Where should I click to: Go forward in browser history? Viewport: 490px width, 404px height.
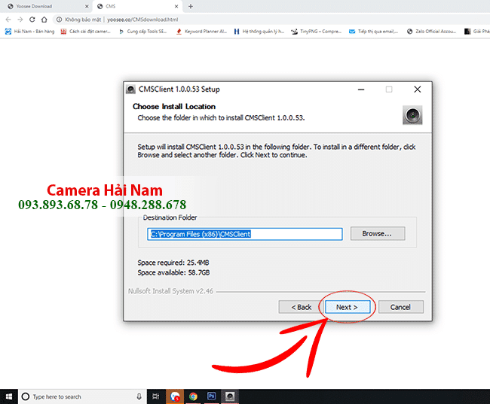[20, 20]
